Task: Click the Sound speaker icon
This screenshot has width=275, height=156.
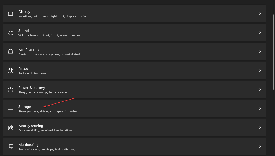Action: point(11,32)
